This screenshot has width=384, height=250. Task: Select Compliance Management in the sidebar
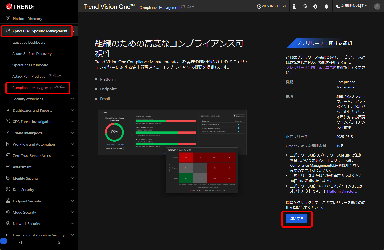[x=40, y=87]
